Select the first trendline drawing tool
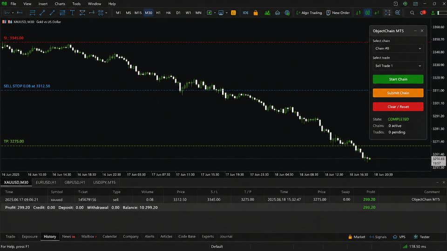 (42, 13)
